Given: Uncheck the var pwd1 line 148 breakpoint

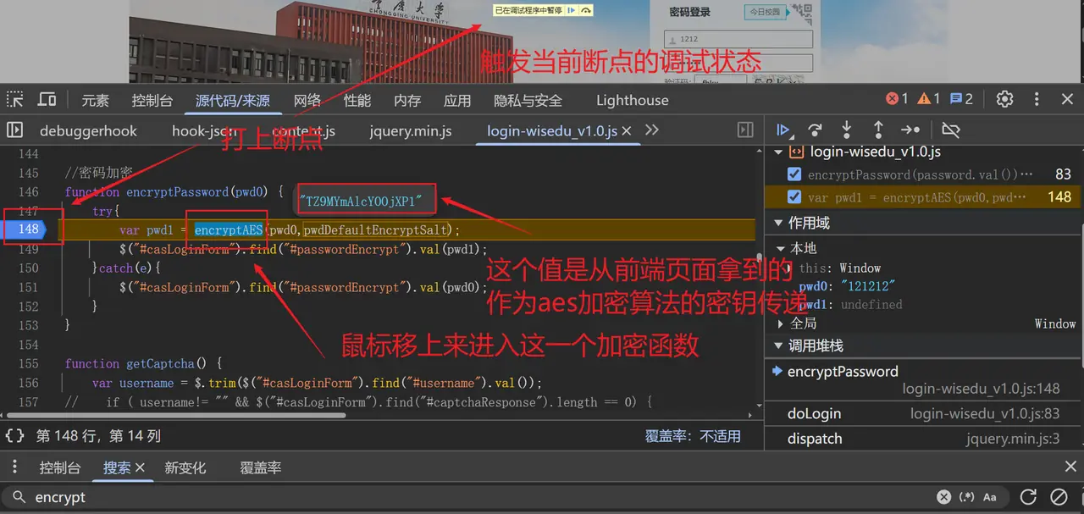Looking at the screenshot, I should (x=794, y=197).
